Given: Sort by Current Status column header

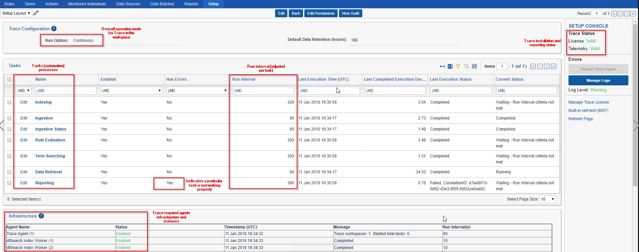Looking at the screenshot, I should point(509,79).
